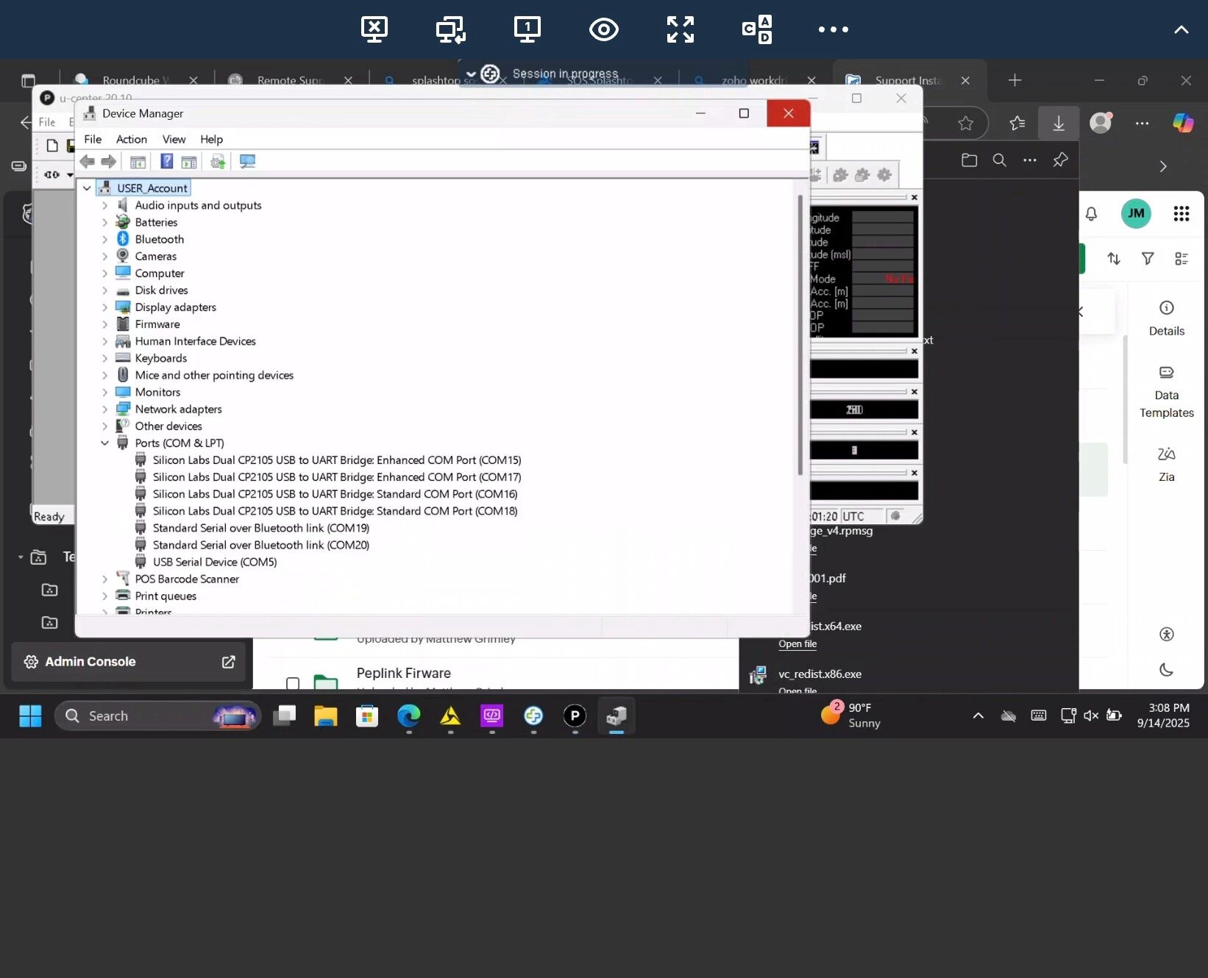
Task: Click the Back arrow in Device Manager toolbar
Action: [88, 162]
